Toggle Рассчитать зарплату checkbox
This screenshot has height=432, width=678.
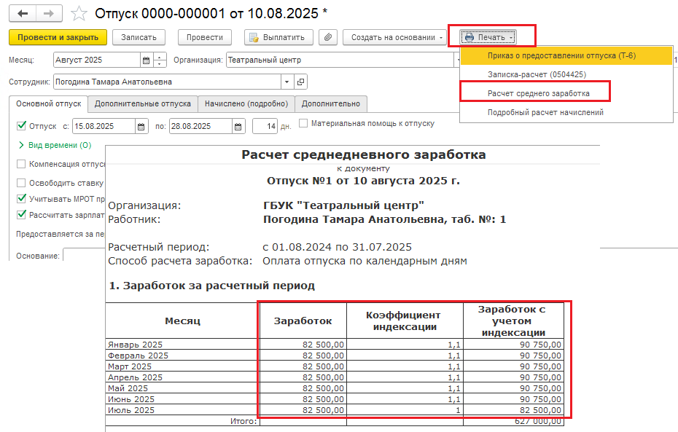click(x=21, y=215)
